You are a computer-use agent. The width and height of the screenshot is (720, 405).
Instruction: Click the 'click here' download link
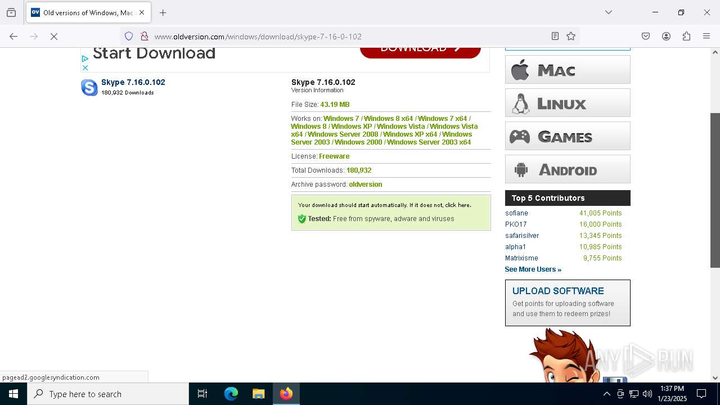tap(457, 205)
